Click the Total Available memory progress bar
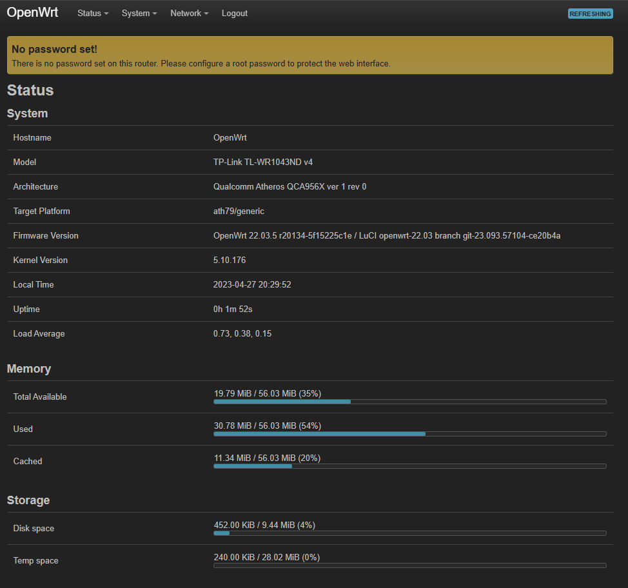 coord(409,402)
